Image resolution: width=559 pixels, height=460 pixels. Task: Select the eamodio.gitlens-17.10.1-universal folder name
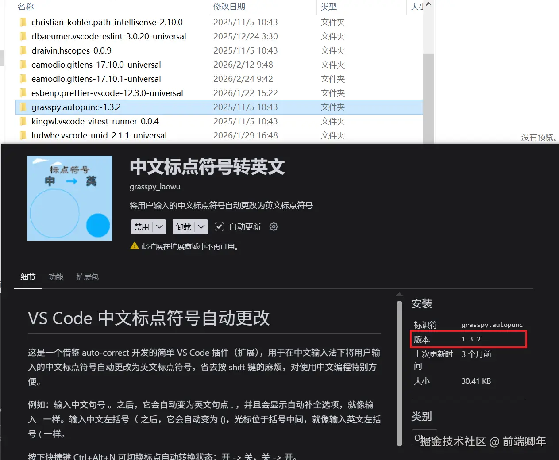[x=96, y=79]
